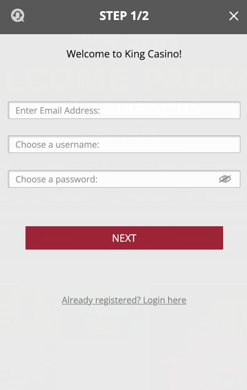Click the Enter Email Address field
Screen dimensions: 247x390
coord(124,111)
